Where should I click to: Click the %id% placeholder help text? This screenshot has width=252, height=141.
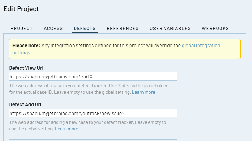click(x=88, y=86)
